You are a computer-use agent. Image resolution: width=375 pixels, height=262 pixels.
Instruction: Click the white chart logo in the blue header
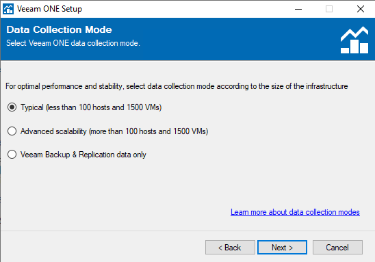click(x=354, y=40)
